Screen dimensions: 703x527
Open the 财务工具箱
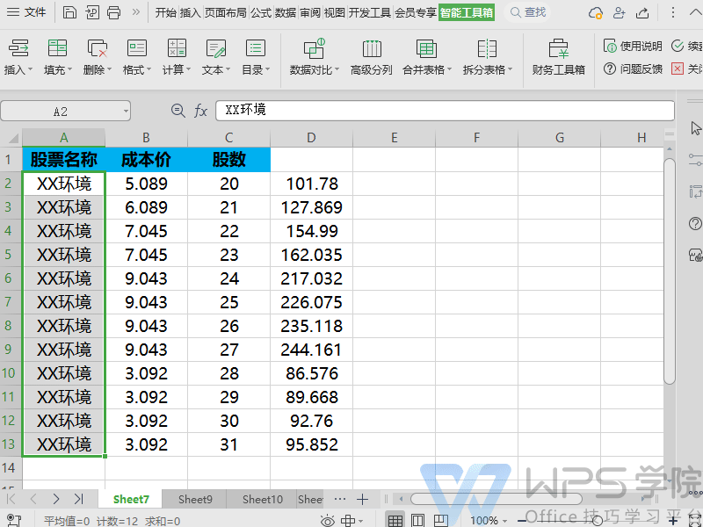coord(559,57)
